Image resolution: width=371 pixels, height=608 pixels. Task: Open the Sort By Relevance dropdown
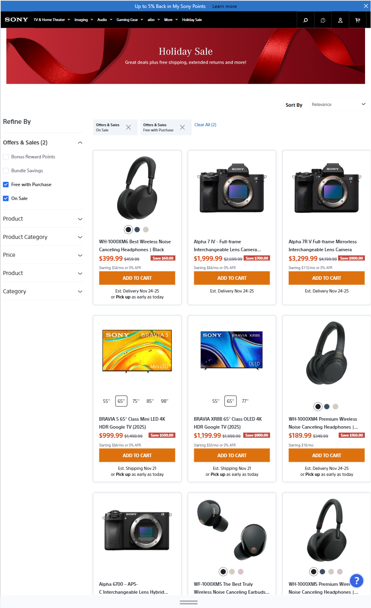338,104
